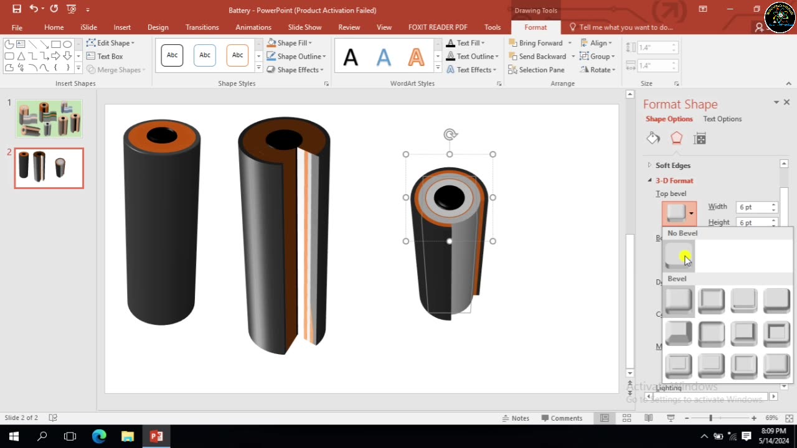
Task: Click the black A WordArt style
Action: click(x=351, y=57)
